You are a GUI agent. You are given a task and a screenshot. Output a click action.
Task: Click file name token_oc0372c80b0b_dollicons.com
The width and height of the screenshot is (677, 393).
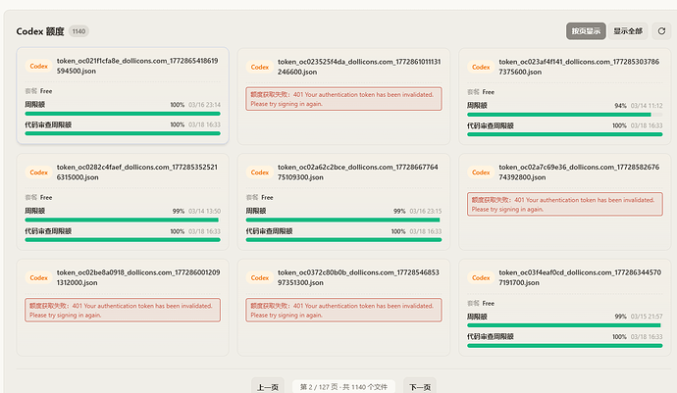358,277
